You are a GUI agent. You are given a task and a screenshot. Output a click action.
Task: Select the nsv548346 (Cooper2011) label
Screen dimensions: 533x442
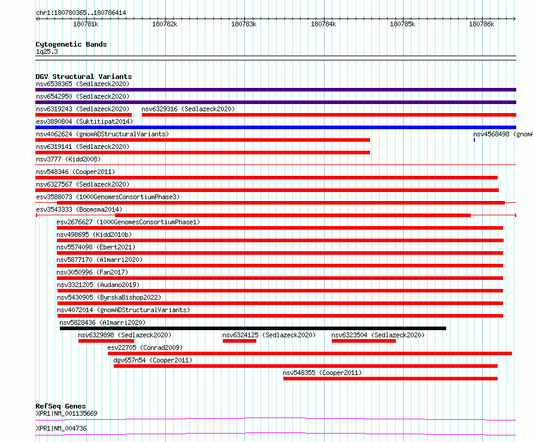tap(75, 172)
